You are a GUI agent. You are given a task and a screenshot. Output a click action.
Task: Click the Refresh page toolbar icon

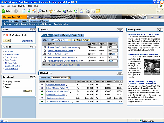pos(28,11)
